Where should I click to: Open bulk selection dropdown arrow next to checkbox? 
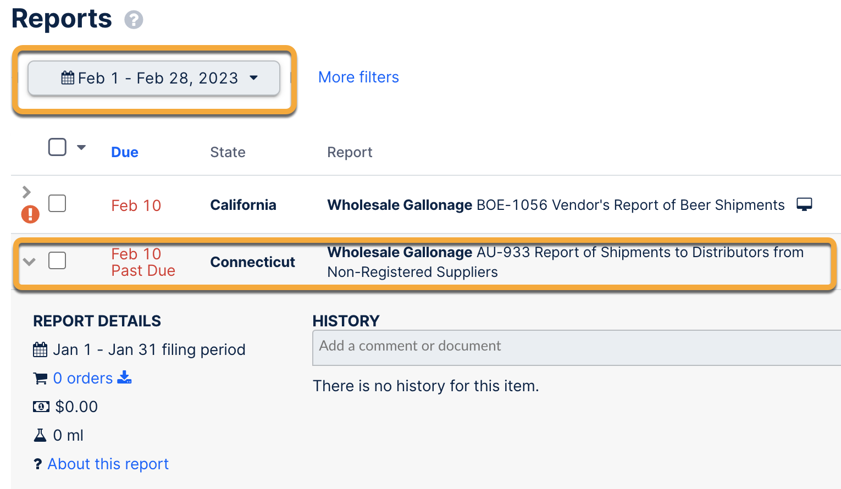tap(81, 147)
